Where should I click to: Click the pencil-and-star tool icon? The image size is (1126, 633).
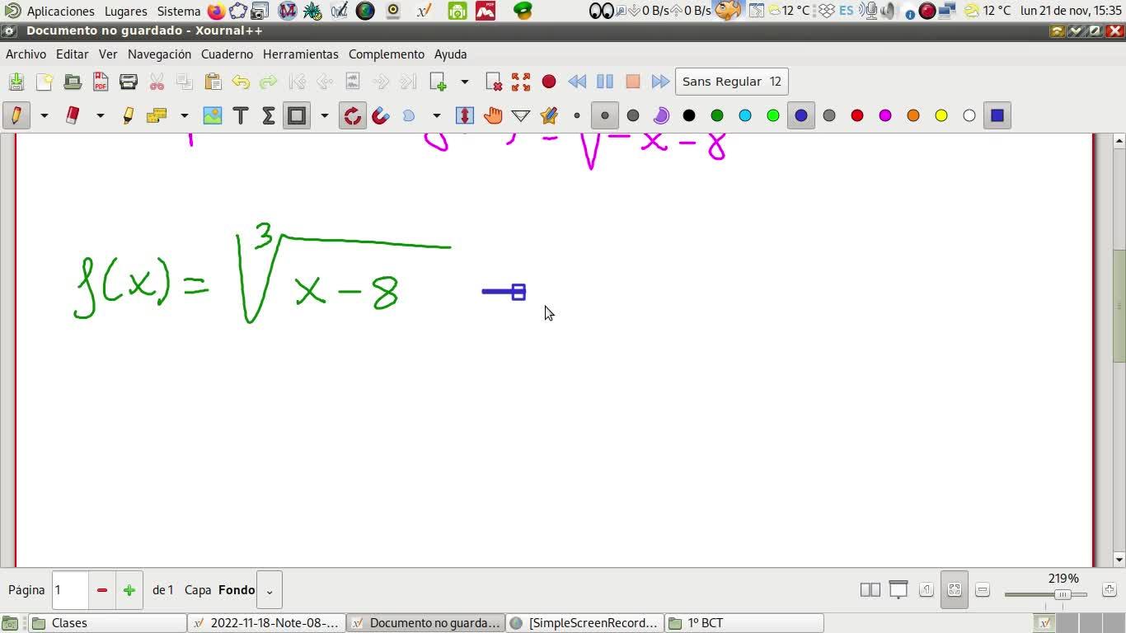click(549, 115)
